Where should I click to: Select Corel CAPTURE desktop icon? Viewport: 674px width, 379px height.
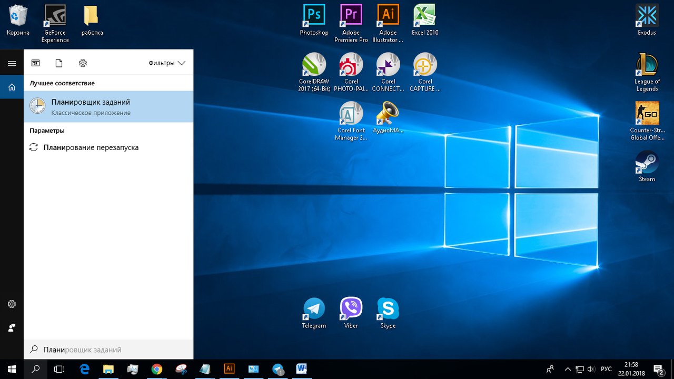425,72
